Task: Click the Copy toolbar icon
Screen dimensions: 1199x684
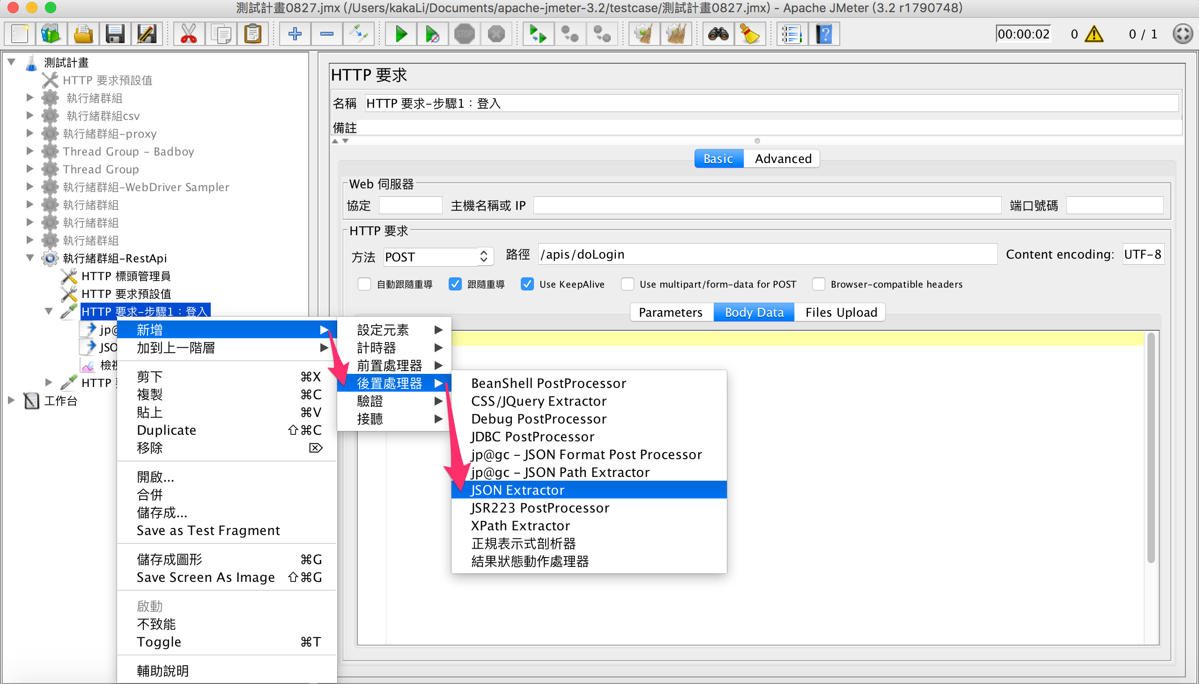Action: click(x=221, y=34)
